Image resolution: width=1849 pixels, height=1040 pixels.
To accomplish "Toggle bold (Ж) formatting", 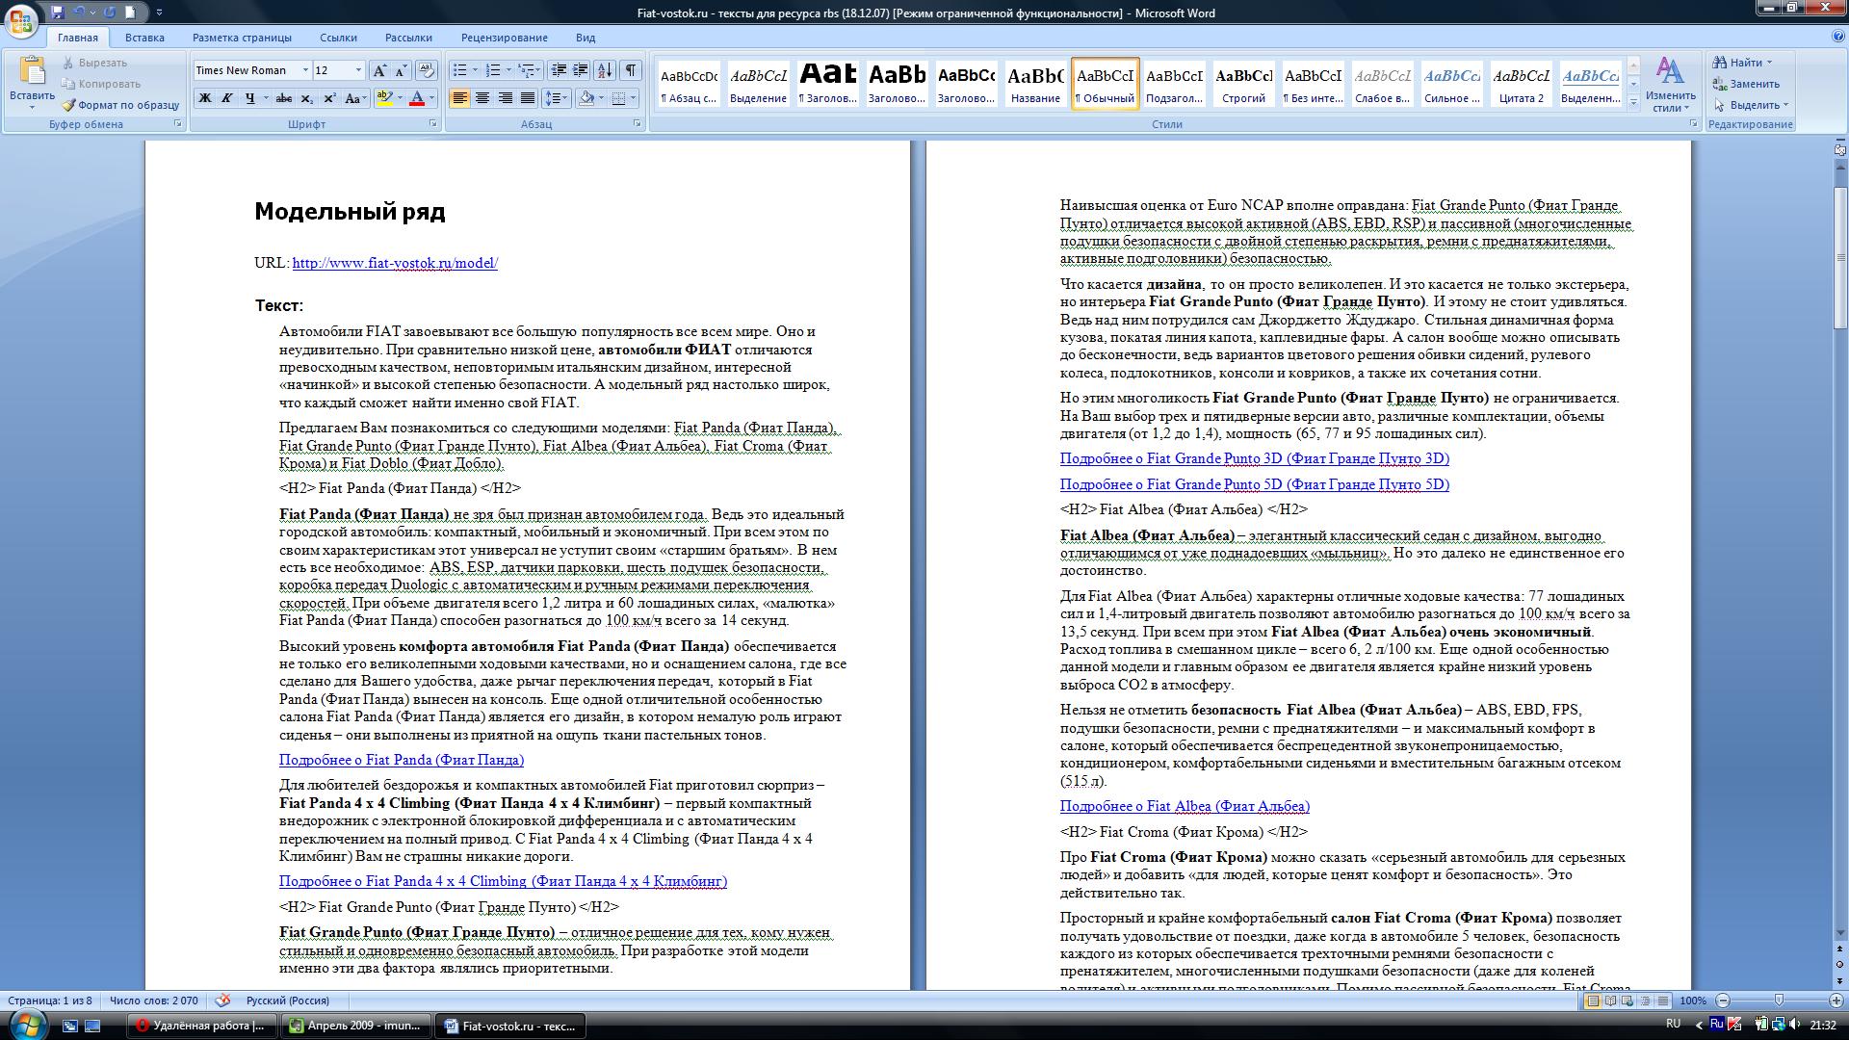I will coord(204,98).
